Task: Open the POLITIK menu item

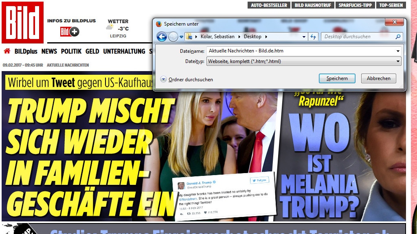Action: 71,51
